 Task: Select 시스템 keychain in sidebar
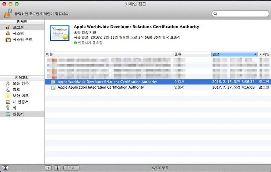pos(22,33)
